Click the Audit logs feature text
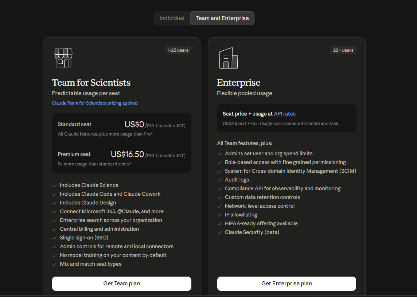This screenshot has width=417, height=297. 237,180
